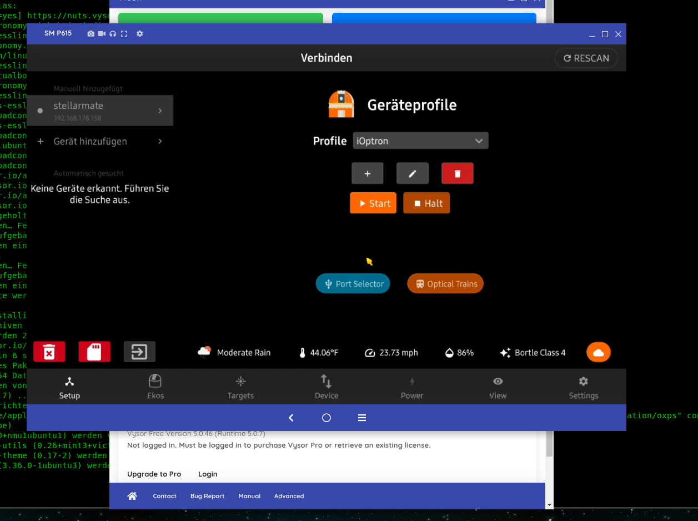Viewport: 698px width, 521px height.
Task: Click Login in Vysor window
Action: coord(208,474)
